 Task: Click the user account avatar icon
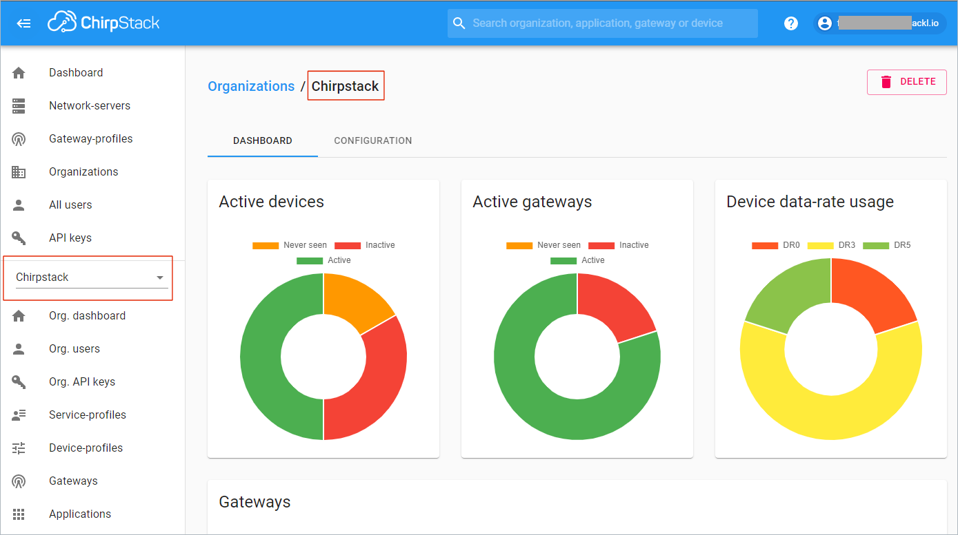click(x=824, y=23)
